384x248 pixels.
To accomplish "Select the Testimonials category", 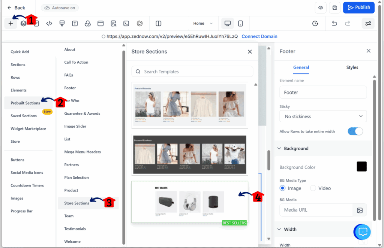I will [75, 229].
